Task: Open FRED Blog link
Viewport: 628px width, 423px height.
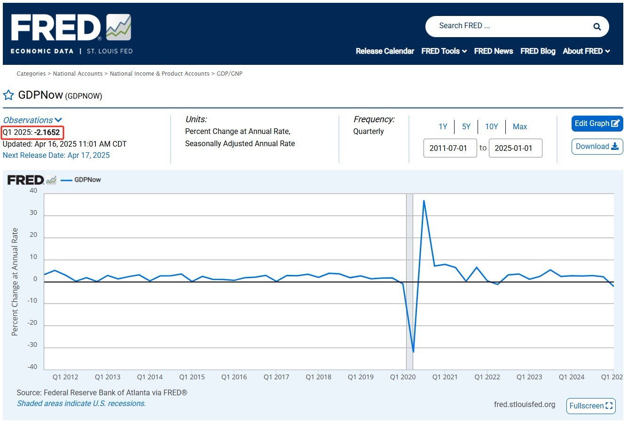Action: (538, 51)
